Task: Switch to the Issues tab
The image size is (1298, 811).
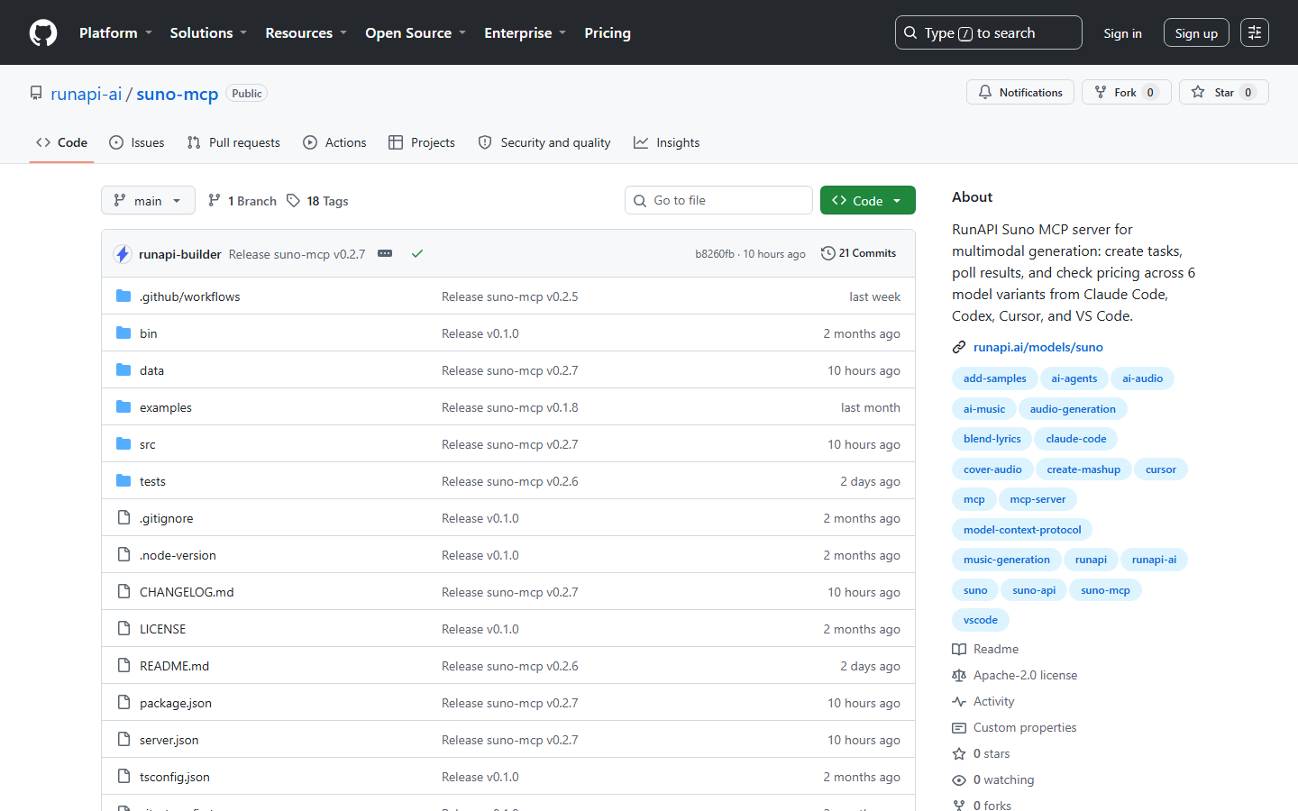Action: click(136, 142)
